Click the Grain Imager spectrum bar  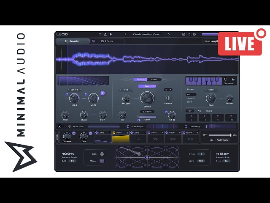(x=162, y=126)
